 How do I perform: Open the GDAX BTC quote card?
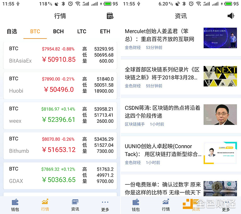[x=60, y=176]
